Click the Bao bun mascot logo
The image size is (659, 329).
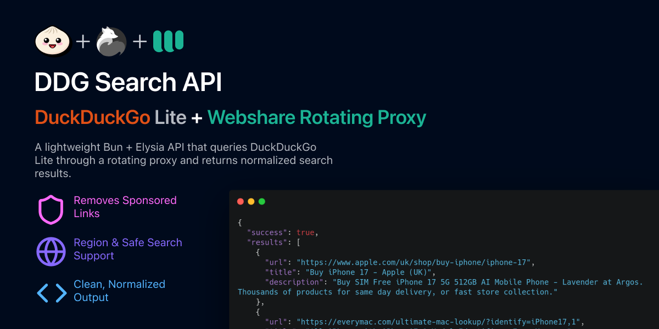pos(52,41)
